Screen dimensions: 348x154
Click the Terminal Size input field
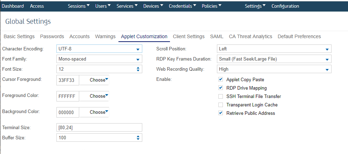[99, 128]
